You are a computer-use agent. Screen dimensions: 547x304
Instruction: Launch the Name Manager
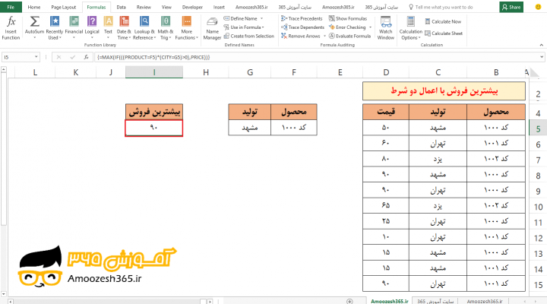pyautogui.click(x=212, y=29)
